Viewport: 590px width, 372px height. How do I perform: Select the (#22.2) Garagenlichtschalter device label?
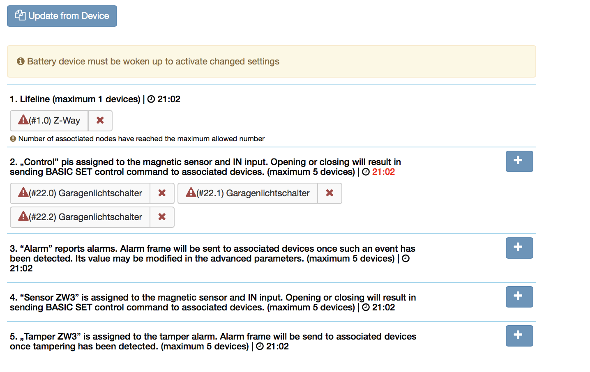[x=85, y=217]
